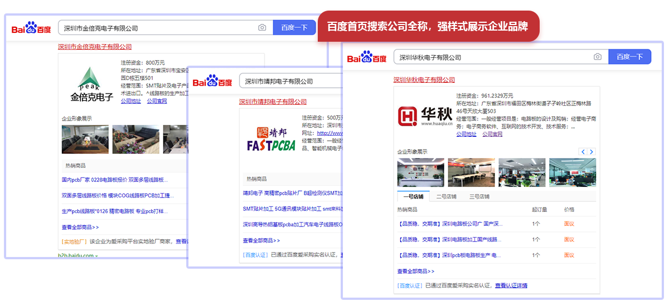Screen dimensions: 669x306
Task: Click 查看认证详情 link in Huaqiu card
Action: tap(511, 285)
